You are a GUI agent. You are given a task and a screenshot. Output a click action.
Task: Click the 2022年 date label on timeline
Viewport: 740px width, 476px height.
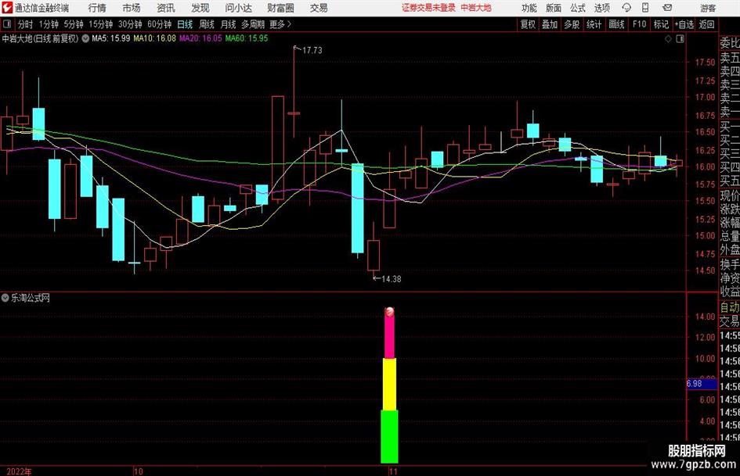pos(19,471)
